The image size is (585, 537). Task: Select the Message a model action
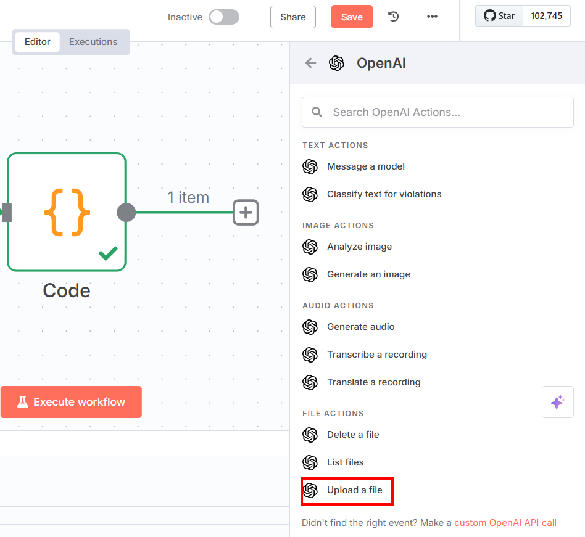coord(365,166)
